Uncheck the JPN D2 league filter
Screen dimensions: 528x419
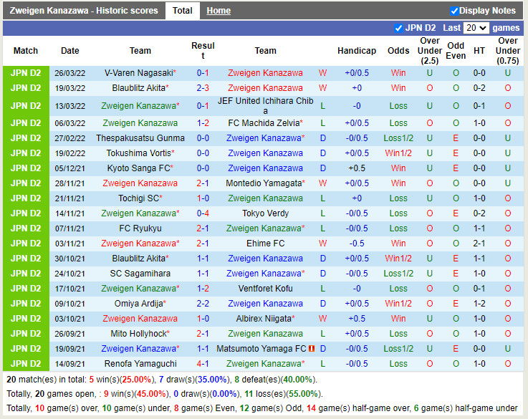tap(399, 28)
